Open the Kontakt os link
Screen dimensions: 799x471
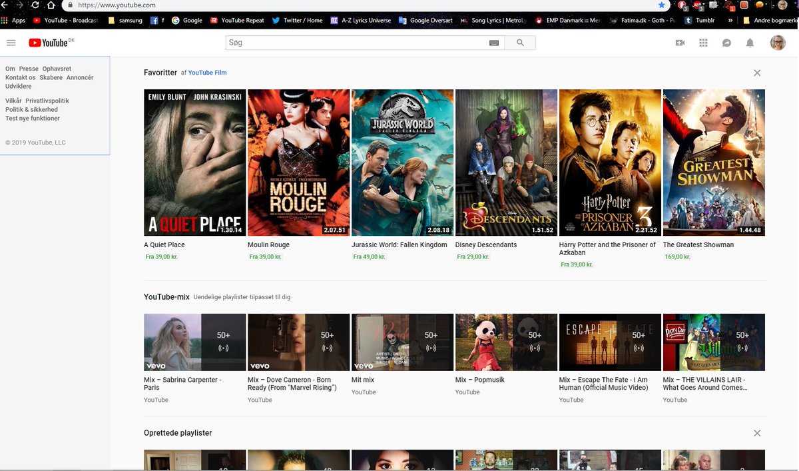21,77
